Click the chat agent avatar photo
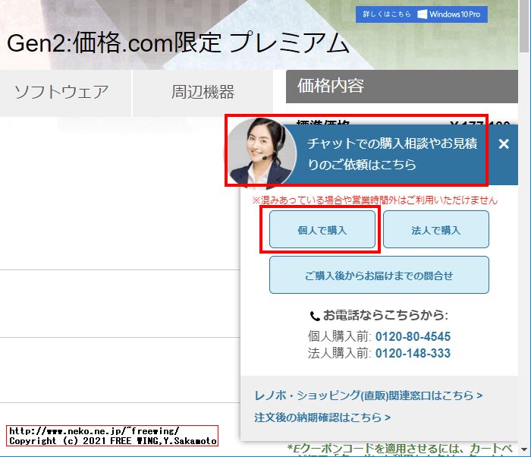 [262, 152]
